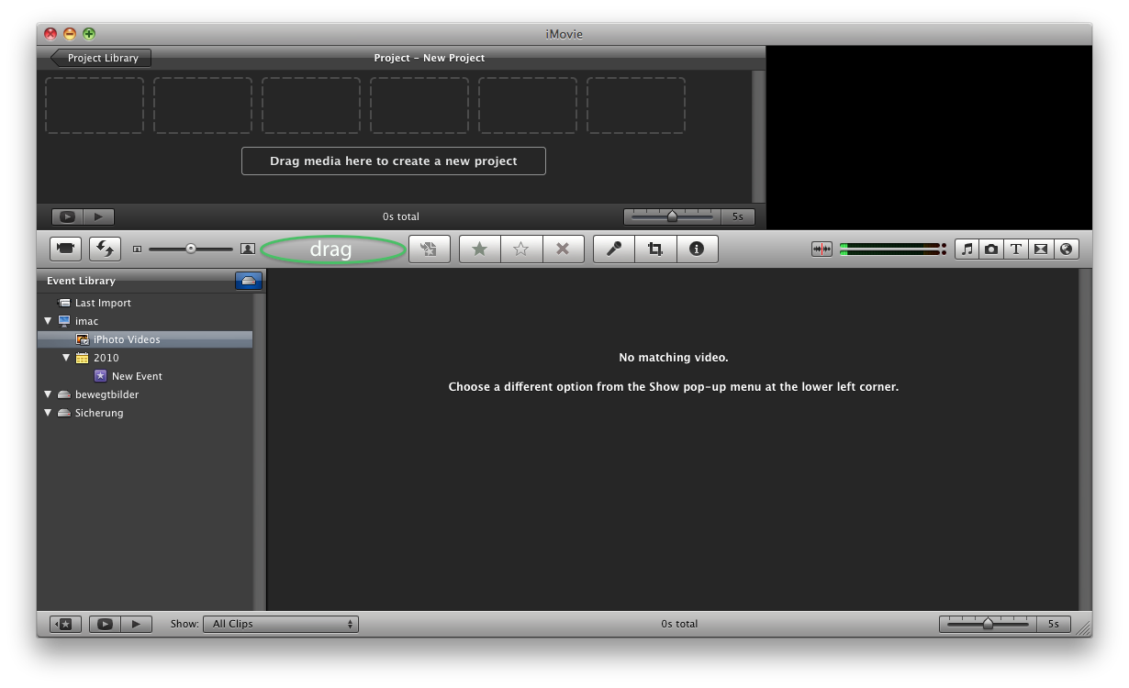
Task: Play selected events from beginning
Action: (x=136, y=624)
